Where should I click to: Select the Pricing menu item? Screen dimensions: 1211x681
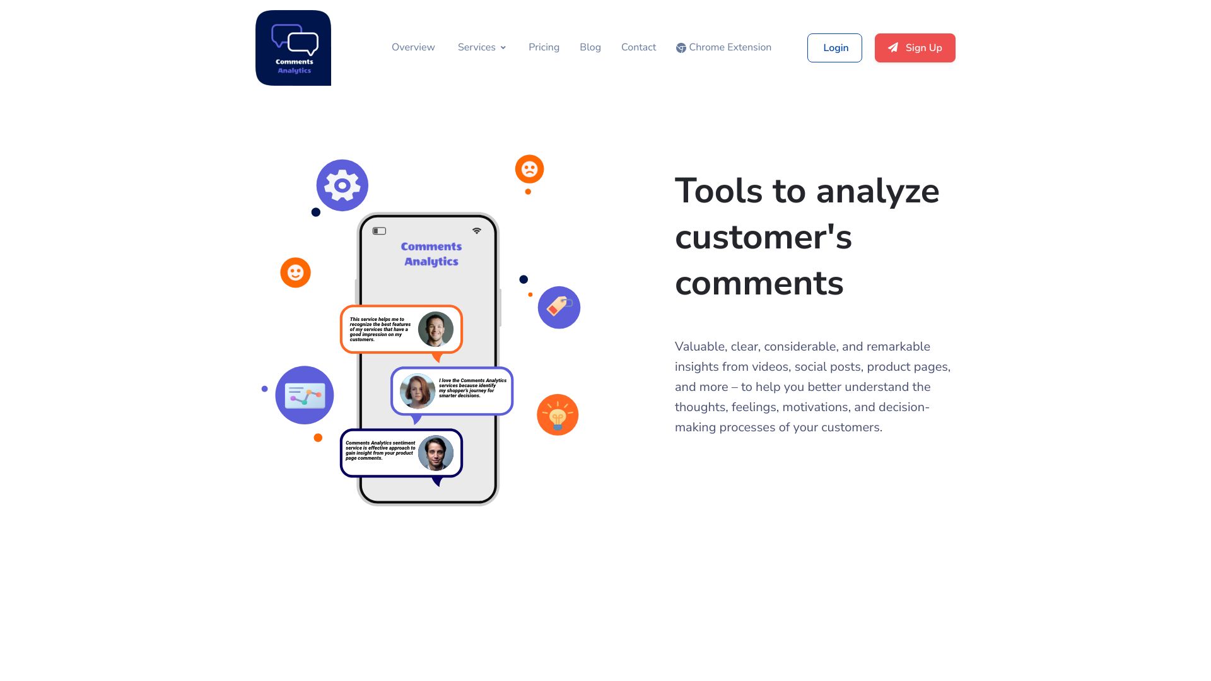544,47
